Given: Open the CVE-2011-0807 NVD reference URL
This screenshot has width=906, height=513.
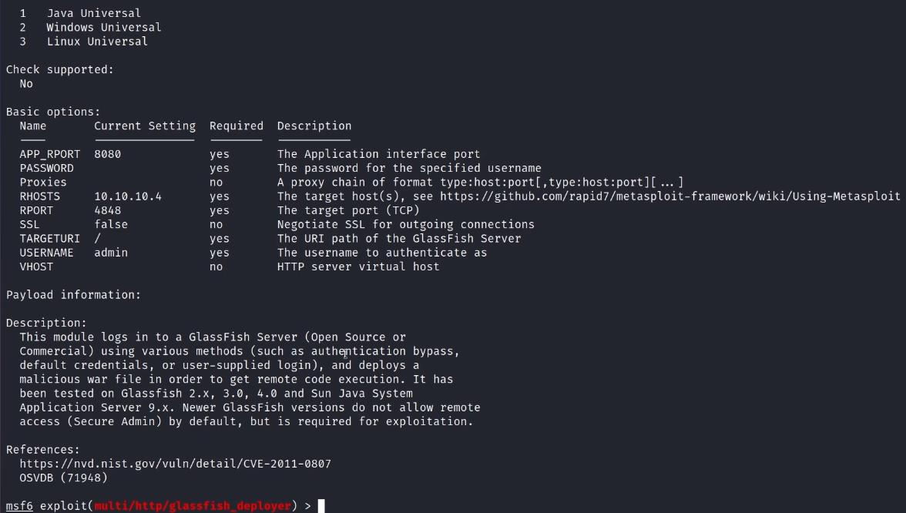Looking at the screenshot, I should [175, 464].
